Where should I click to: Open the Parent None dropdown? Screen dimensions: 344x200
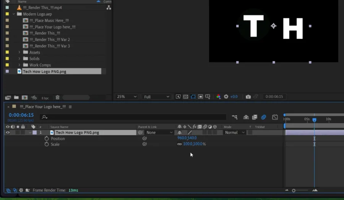click(x=159, y=133)
